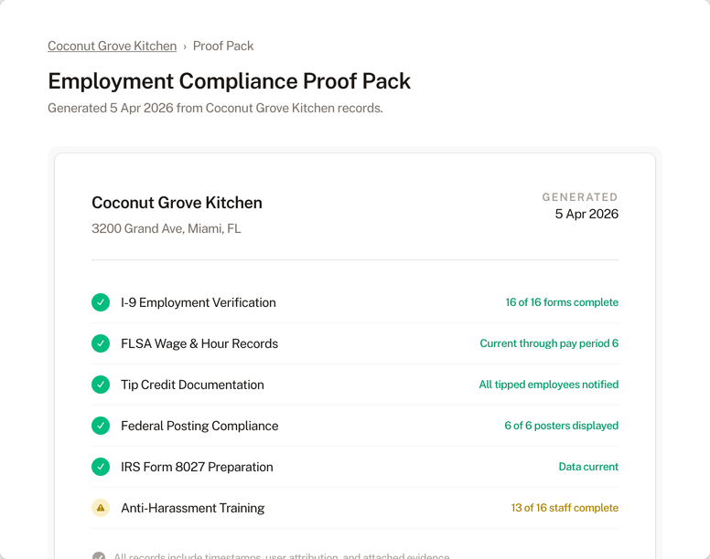
Task: Click the green check beside IRS Form 8027 Preparation
Action: click(101, 467)
